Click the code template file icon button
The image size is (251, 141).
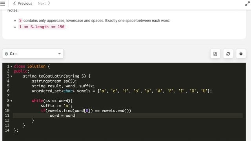[x=215, y=54]
